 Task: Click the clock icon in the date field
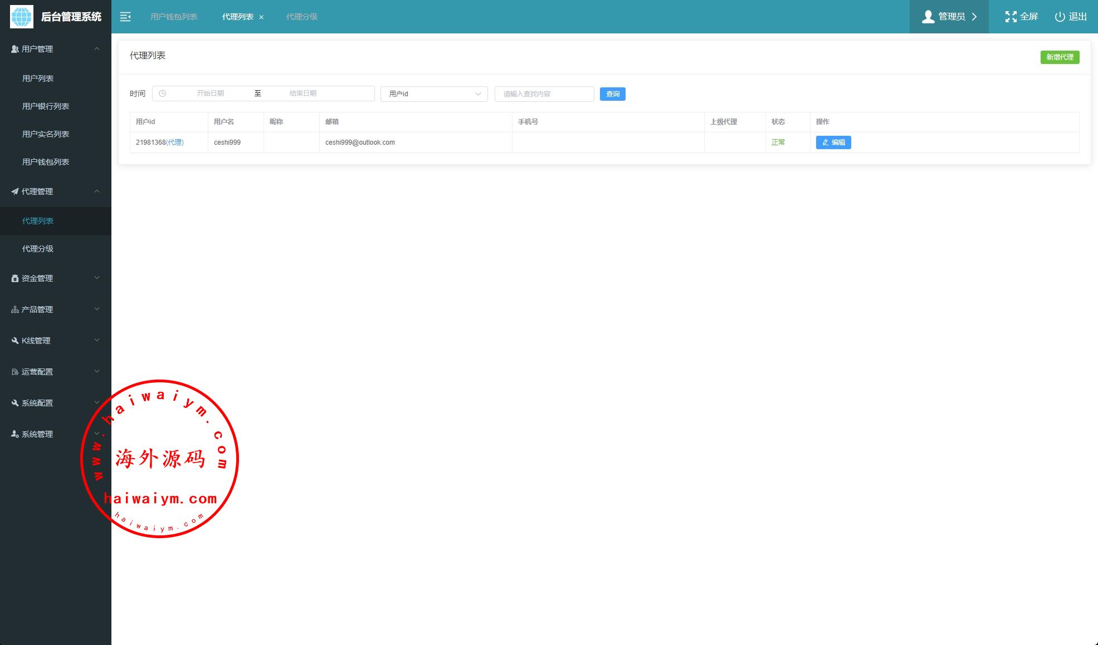163,93
